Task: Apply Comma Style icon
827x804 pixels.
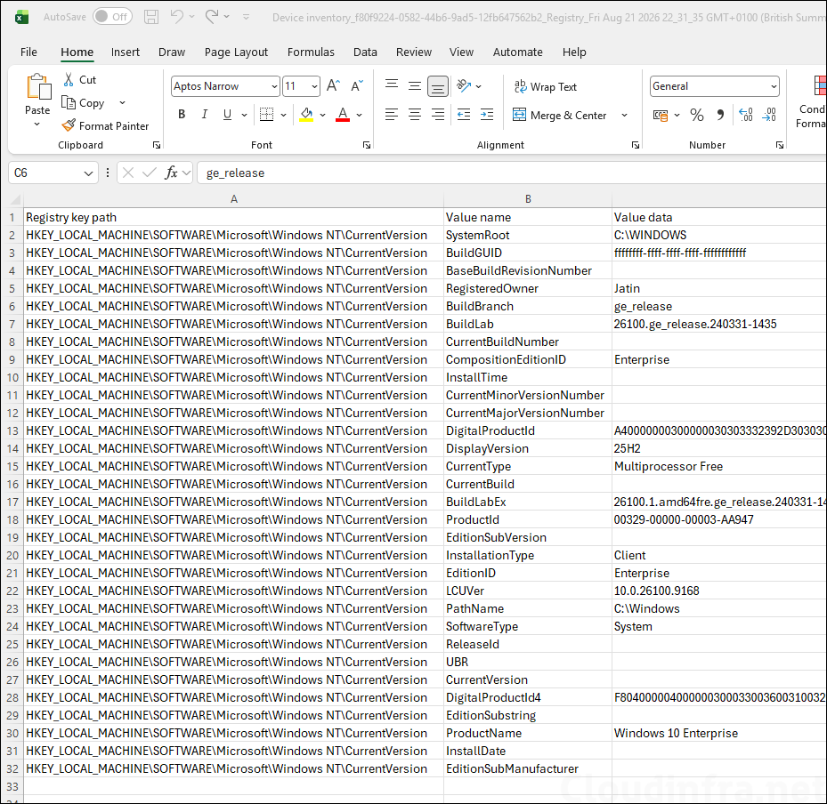Action: pos(720,115)
